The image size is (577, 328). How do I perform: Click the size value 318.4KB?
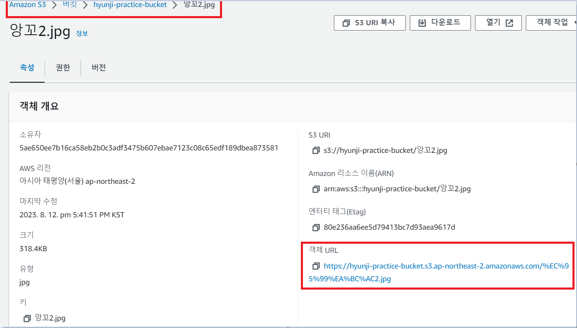point(33,249)
